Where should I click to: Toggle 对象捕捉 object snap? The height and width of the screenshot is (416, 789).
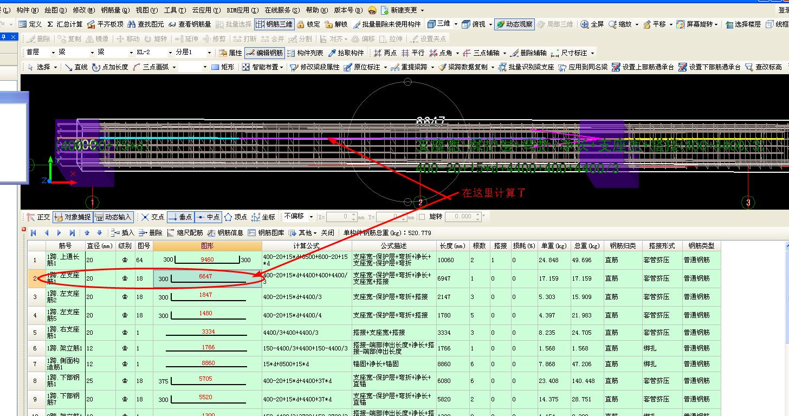point(73,217)
